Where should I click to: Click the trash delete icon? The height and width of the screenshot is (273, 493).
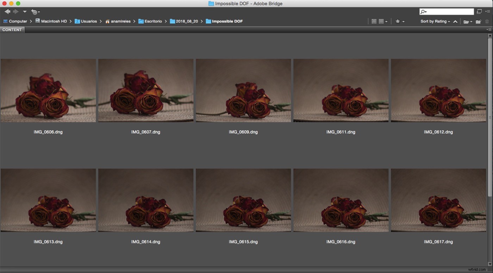[x=487, y=21]
